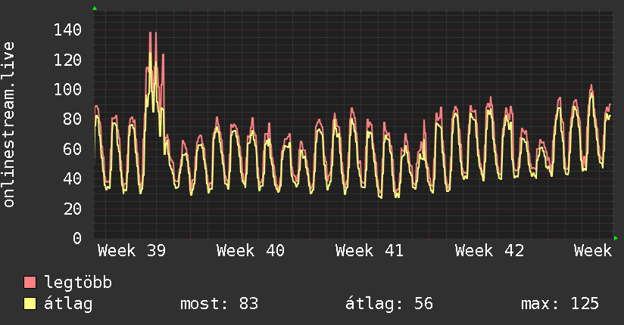
Task: Click the Week 39 axis label
Action: tap(132, 251)
